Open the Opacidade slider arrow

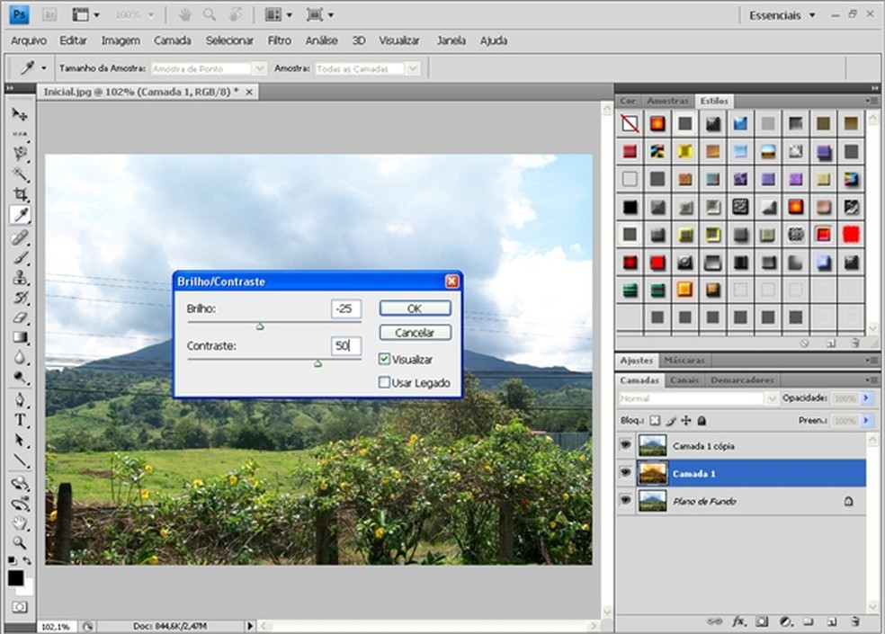click(866, 397)
